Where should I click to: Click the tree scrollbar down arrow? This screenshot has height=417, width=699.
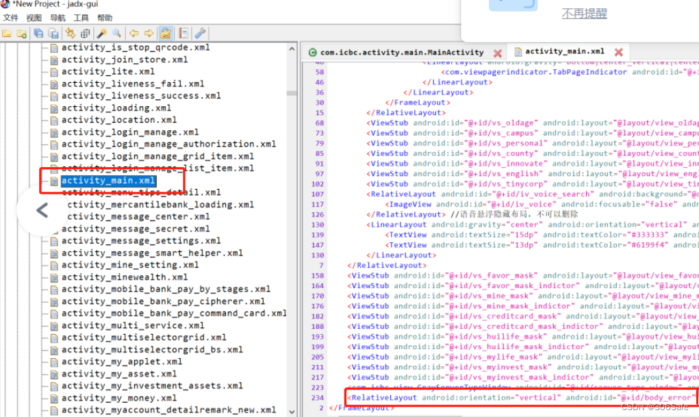tap(292, 412)
